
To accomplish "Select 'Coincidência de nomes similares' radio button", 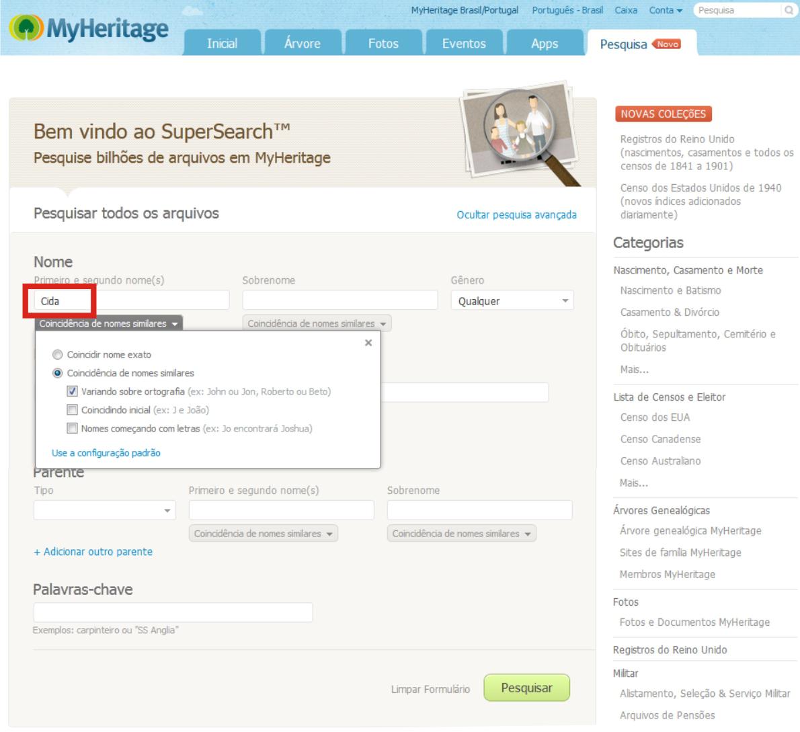I will tap(58, 373).
